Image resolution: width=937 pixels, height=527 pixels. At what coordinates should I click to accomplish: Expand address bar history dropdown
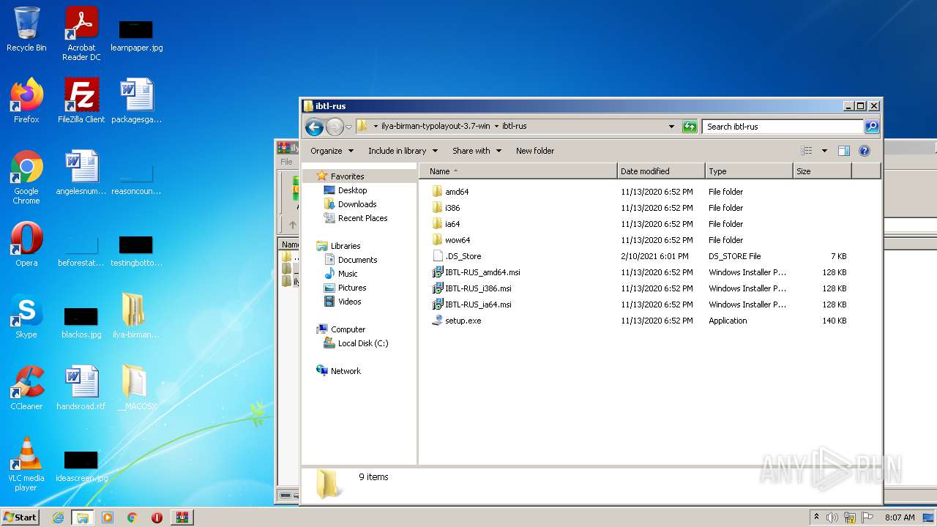coord(671,127)
